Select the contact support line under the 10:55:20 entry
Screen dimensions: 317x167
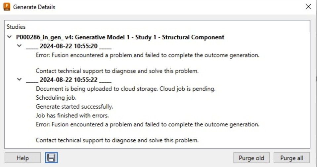pos(117,71)
